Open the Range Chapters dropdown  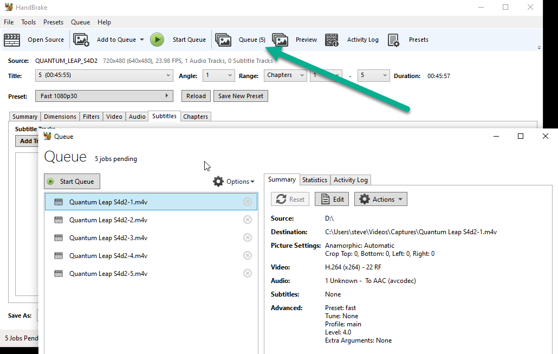click(x=285, y=75)
